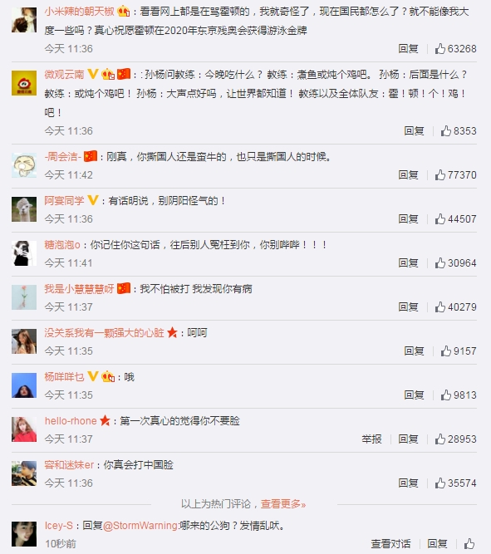
Task: Open 阿宴同学's alpaca avatar
Action: 24,209
